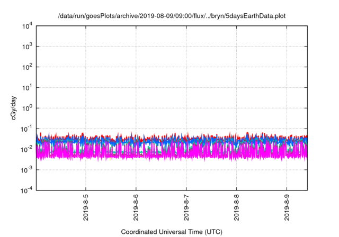Screen dimensions: 339x237
Task: Click the 2019-8-7 date label
Action: tap(186, 207)
